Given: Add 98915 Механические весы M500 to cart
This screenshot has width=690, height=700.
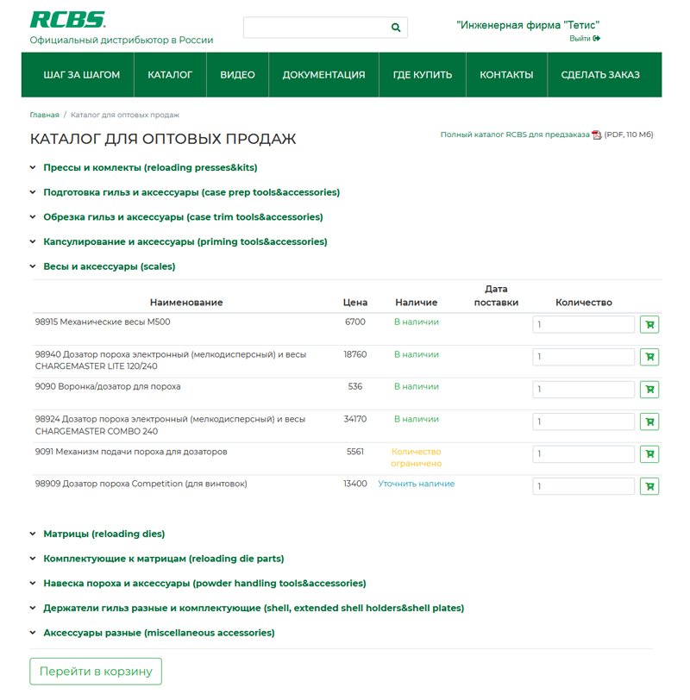Looking at the screenshot, I should pos(649,324).
